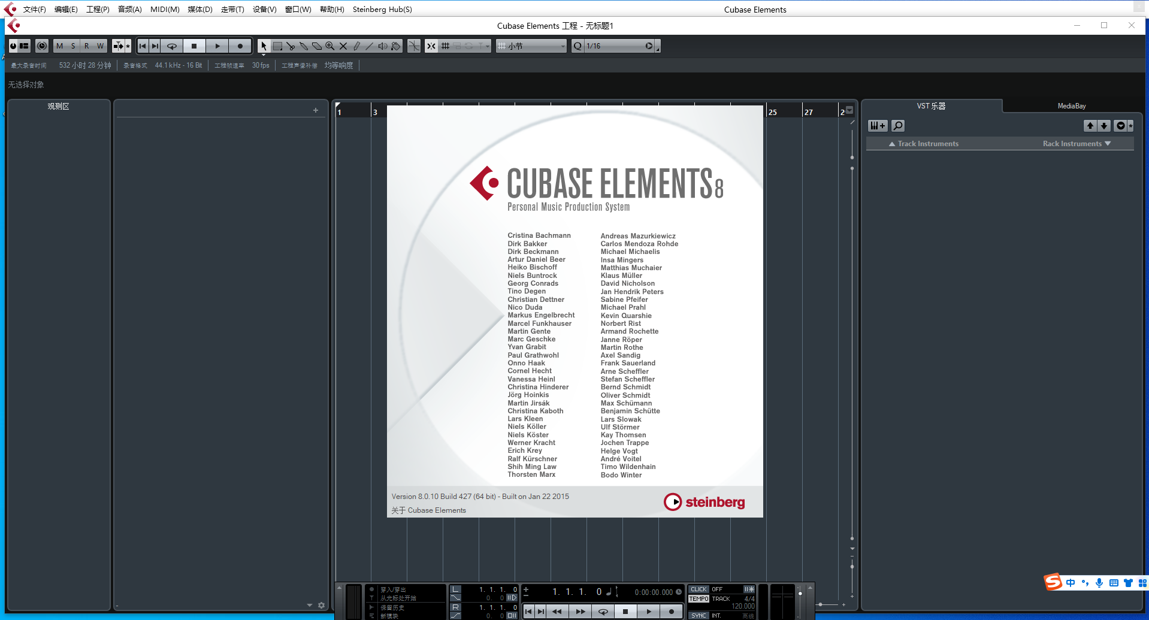Select the Erase tool
The height and width of the screenshot is (620, 1149).
(x=317, y=46)
